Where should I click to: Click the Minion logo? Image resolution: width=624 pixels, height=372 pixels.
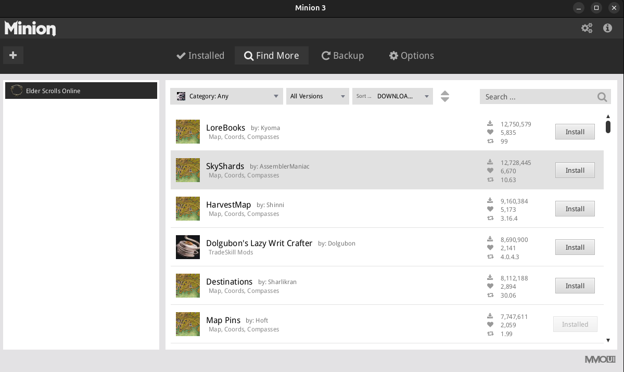30,28
